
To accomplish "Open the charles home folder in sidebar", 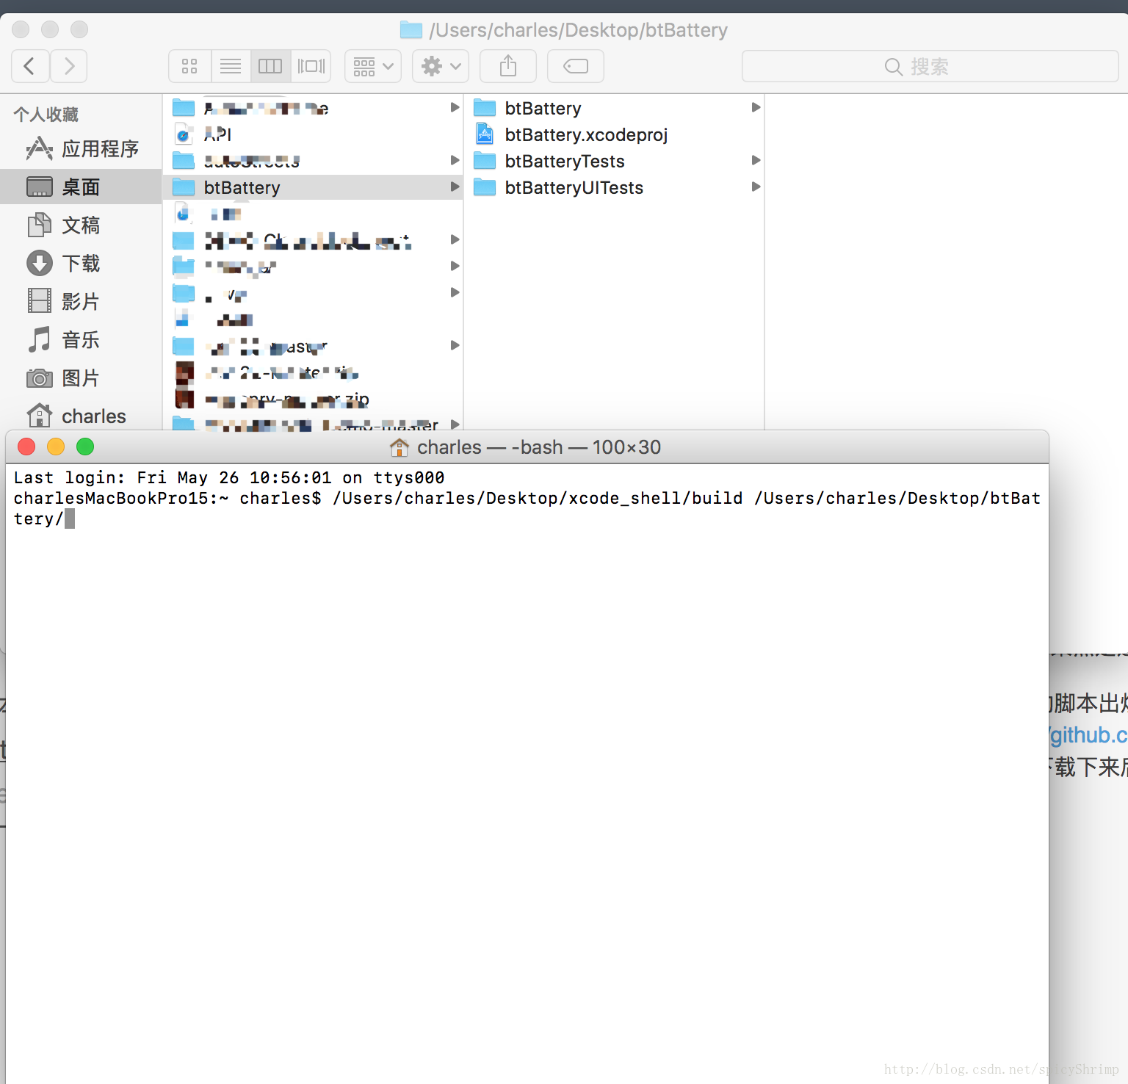I will coord(81,416).
